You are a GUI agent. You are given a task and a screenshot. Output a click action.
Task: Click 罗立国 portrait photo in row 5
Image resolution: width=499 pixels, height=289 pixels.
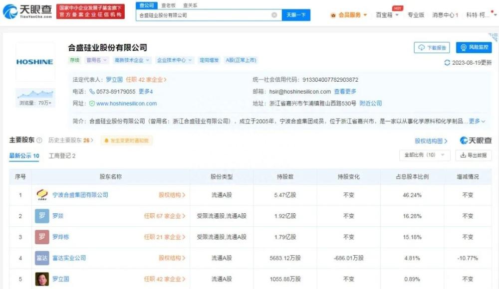[x=42, y=279]
